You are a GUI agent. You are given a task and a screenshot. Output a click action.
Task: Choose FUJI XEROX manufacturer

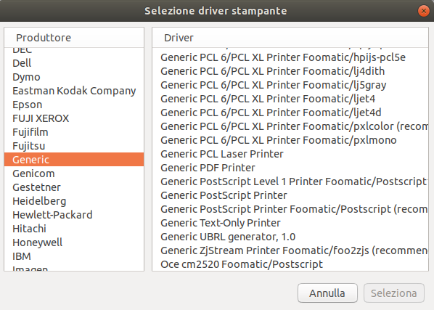coord(74,118)
